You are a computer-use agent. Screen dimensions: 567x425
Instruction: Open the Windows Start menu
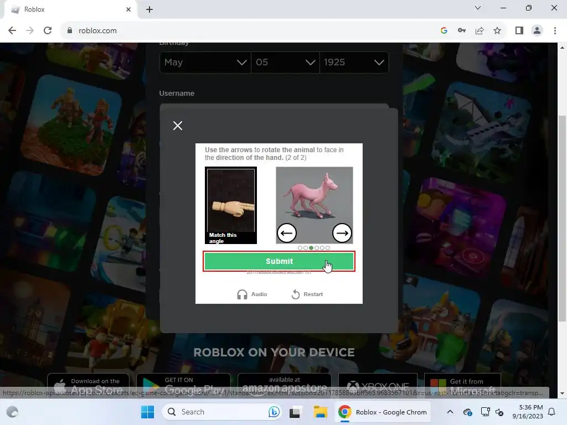[147, 412]
